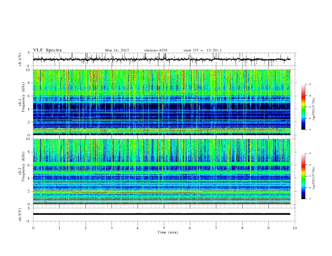Click ch.1 'Frequency (kHz)' axis label
Image resolution: width=332 pixels, height=256 pixels.
coord(23,97)
